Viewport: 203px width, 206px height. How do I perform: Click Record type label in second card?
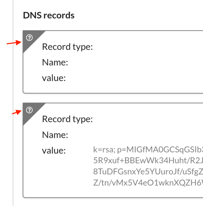coord(67,119)
